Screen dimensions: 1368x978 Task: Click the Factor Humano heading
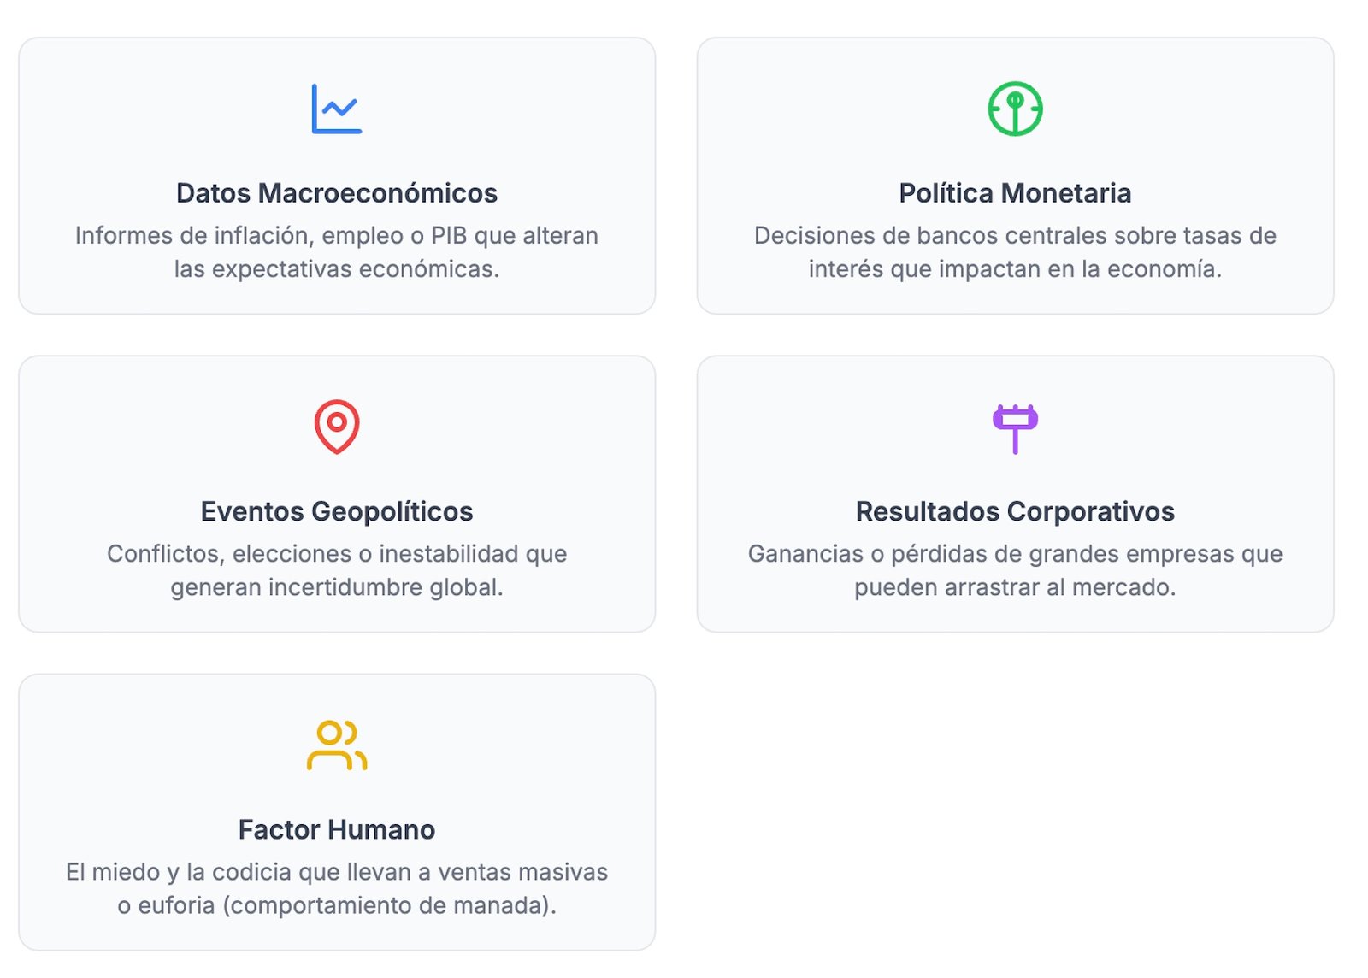tap(337, 829)
